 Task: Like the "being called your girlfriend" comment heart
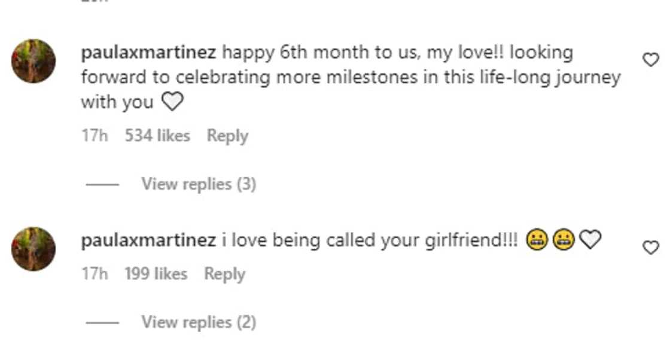click(x=650, y=248)
